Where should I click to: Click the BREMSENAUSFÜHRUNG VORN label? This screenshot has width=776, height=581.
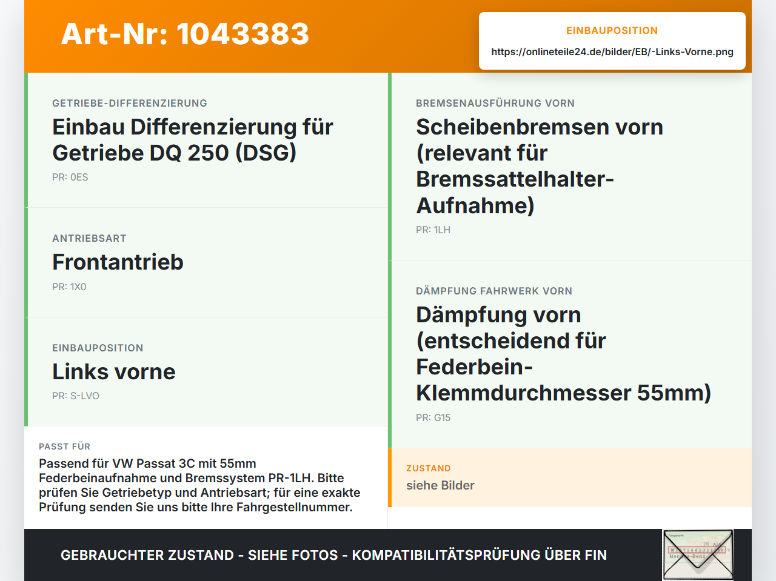click(x=495, y=103)
